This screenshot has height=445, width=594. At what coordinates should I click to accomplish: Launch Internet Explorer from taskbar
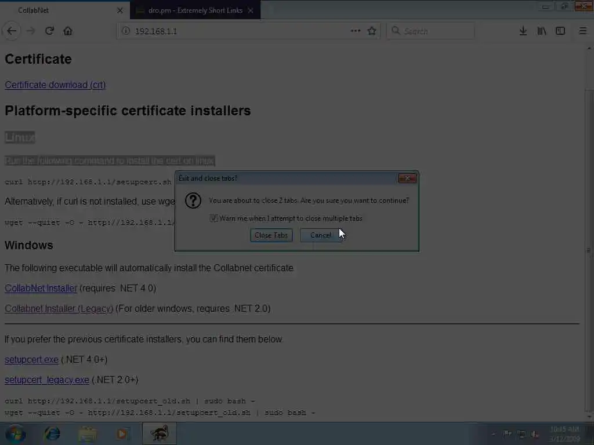coord(52,433)
